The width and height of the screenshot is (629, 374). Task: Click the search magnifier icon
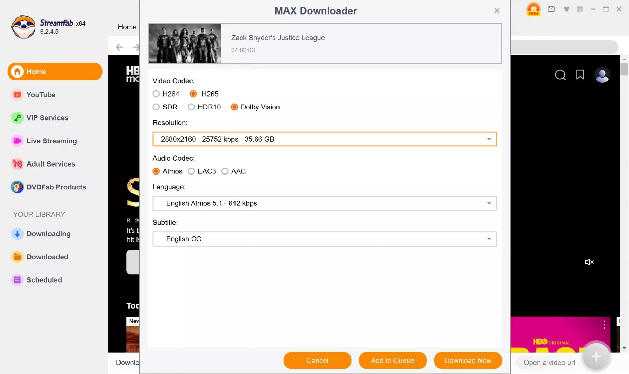(560, 75)
